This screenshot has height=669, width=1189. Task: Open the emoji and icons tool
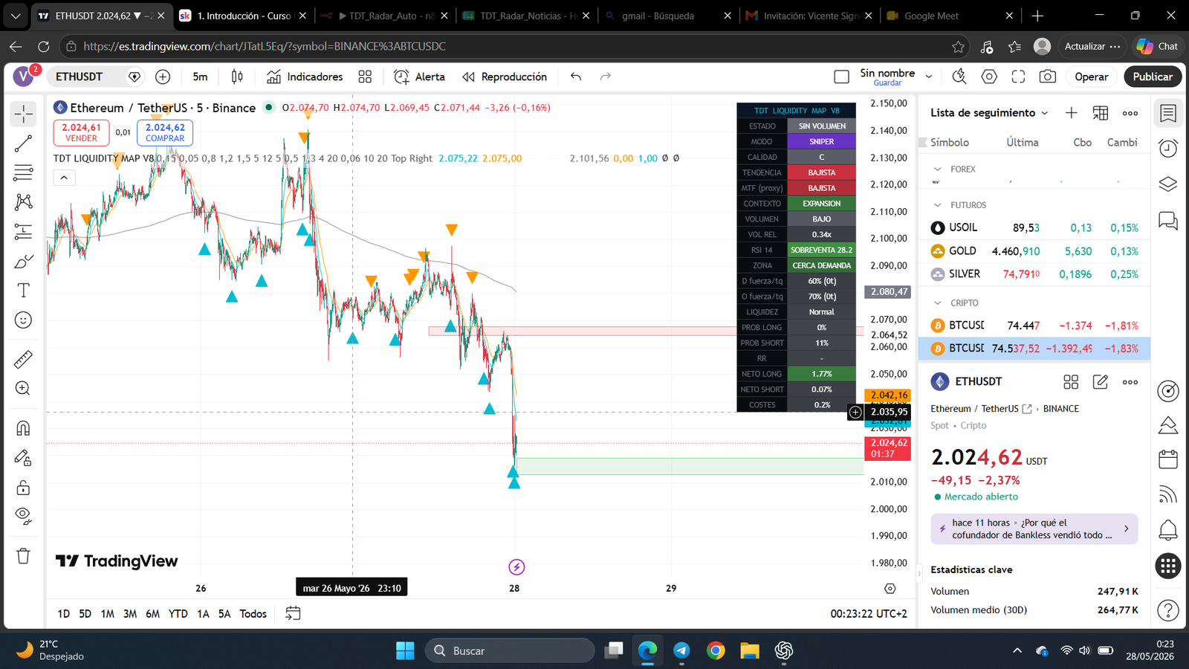point(24,320)
